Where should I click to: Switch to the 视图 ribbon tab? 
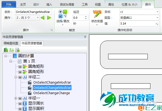tap(98, 4)
